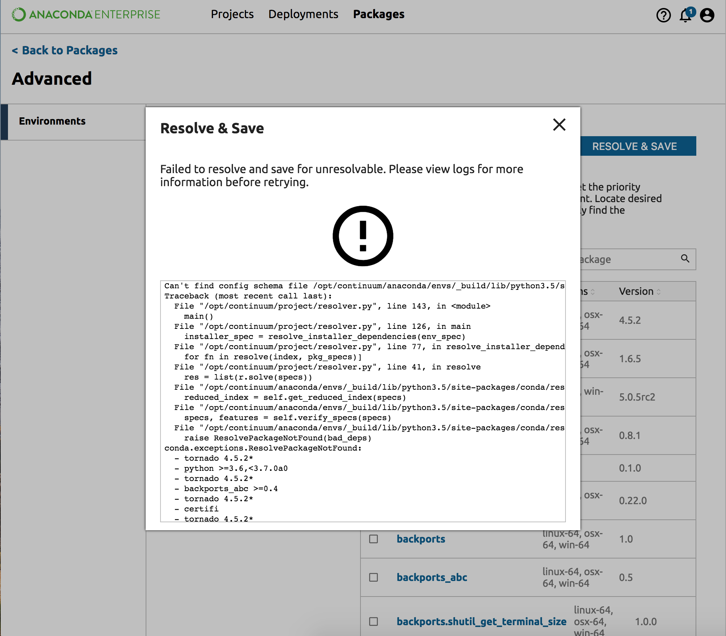Viewport: 726px width, 636px height.
Task: Sort by Version column arrows
Action: coord(659,292)
